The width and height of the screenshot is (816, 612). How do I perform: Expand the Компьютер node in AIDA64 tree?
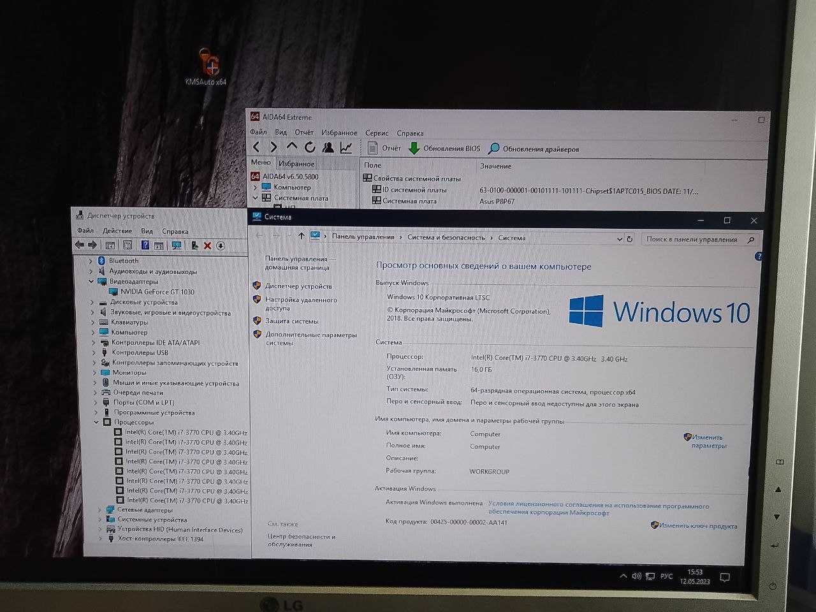(255, 187)
